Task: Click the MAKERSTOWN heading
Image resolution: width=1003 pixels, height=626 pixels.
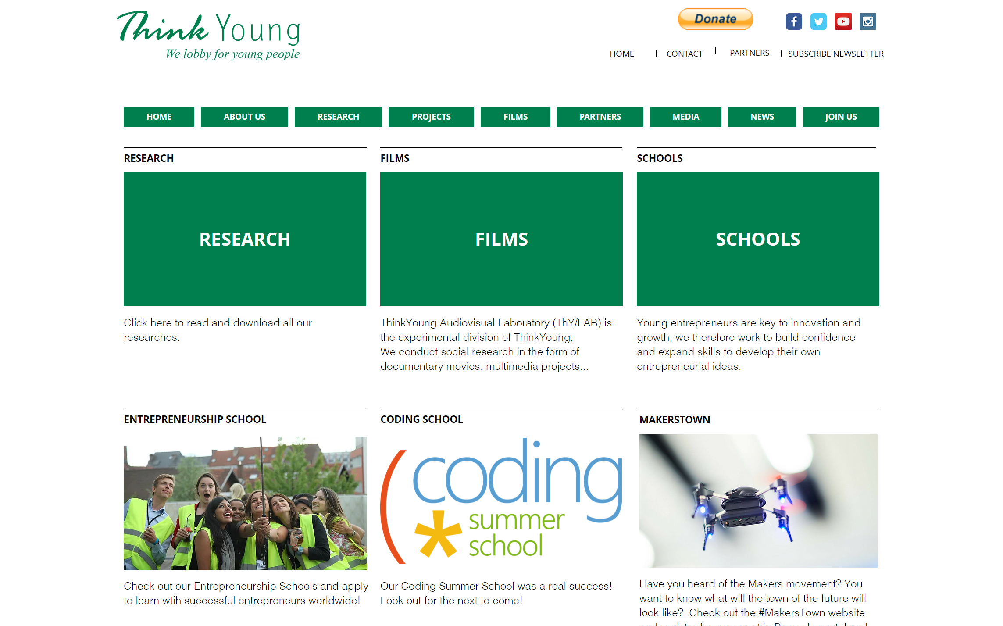Action: click(x=675, y=420)
